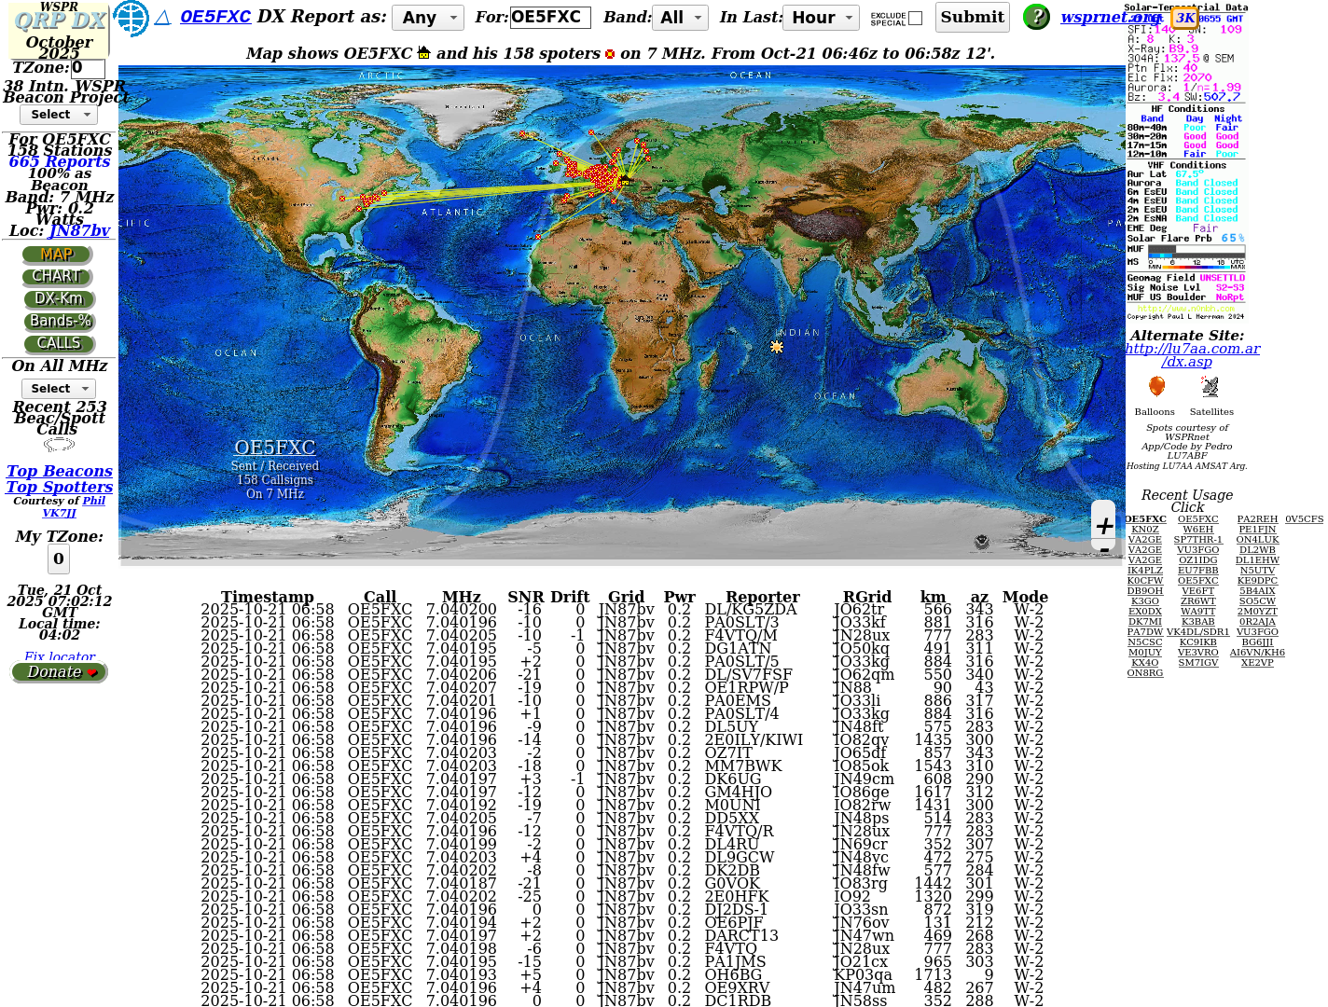Image resolution: width=1328 pixels, height=1007 pixels.
Task: Click the orange 3K badge
Action: tap(1184, 18)
